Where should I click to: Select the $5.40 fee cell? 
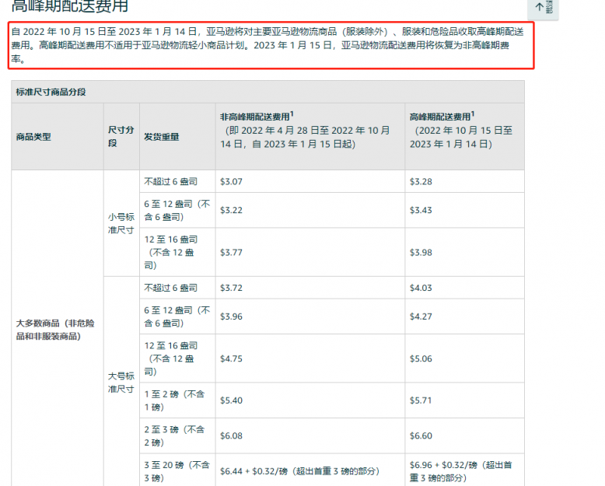[x=309, y=400]
